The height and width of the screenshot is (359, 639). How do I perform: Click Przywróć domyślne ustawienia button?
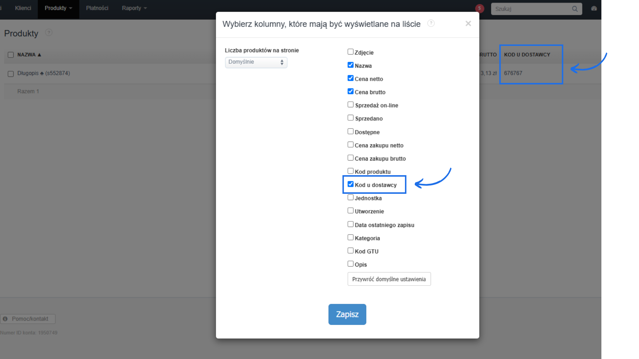pyautogui.click(x=389, y=279)
